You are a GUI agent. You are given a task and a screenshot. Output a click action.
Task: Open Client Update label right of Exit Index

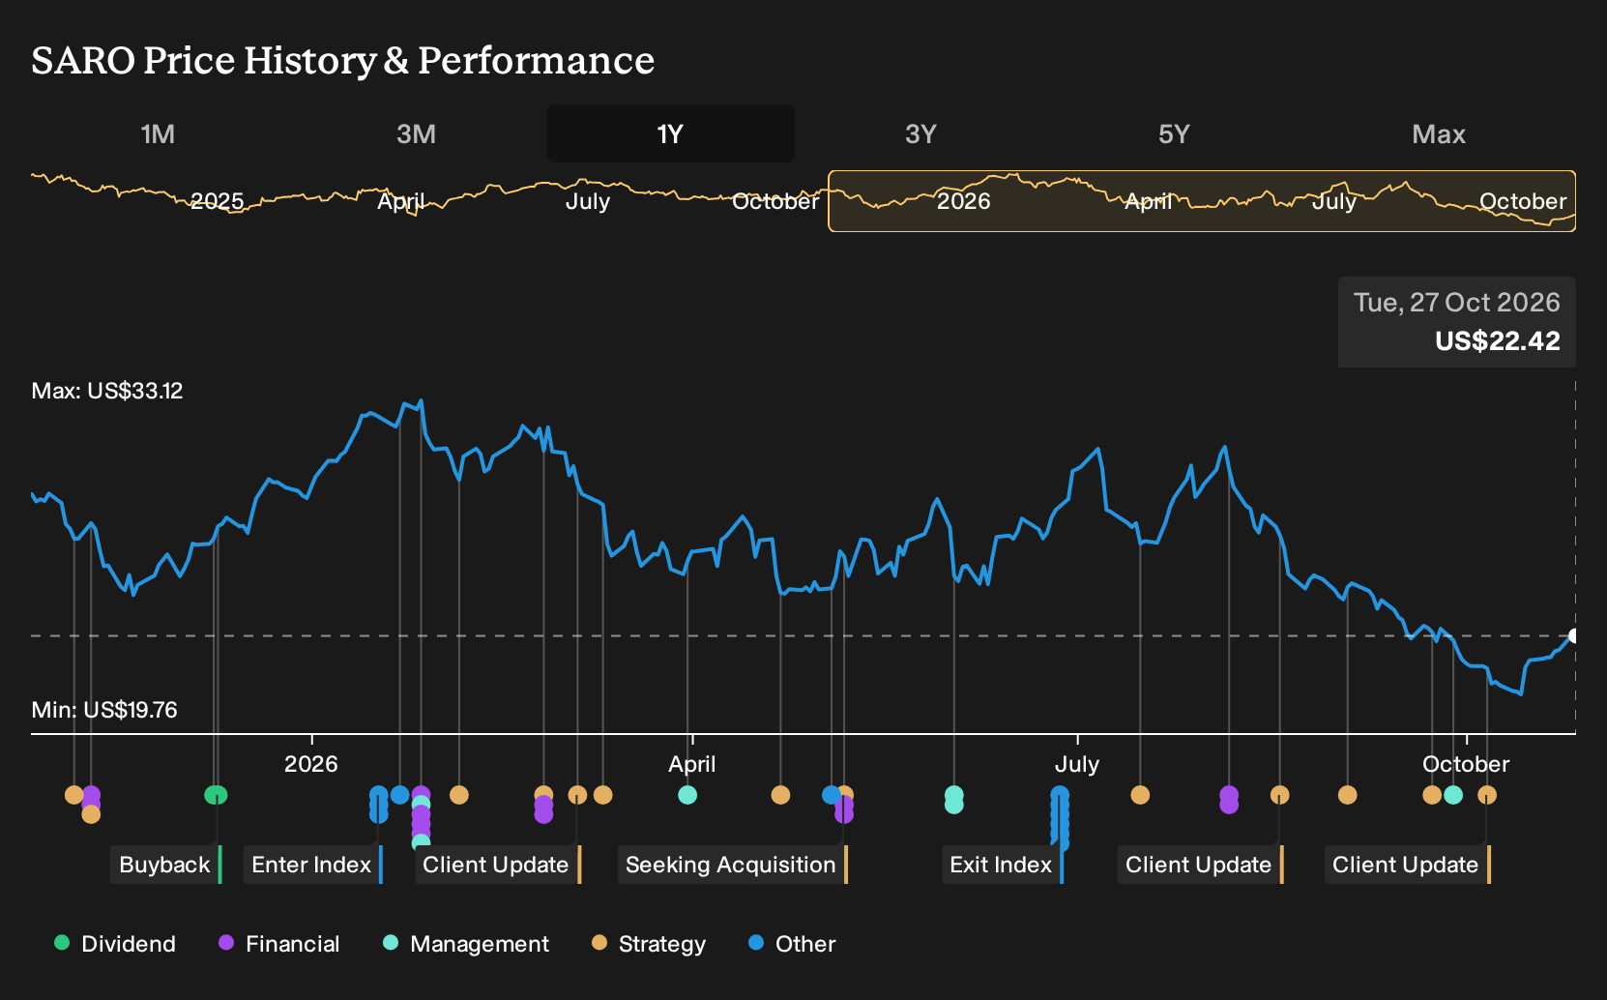pos(1201,865)
